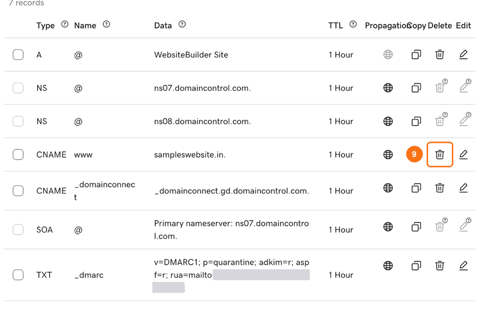Click the 'Primary nameserver' SOA data cell
Screen dimensions: 480x310
tap(231, 230)
